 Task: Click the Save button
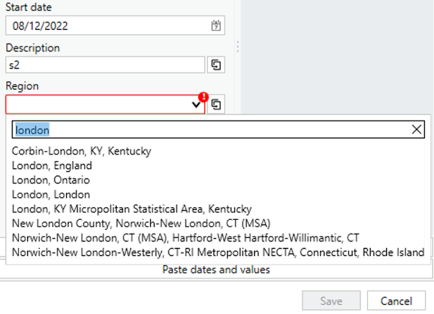pyautogui.click(x=331, y=301)
